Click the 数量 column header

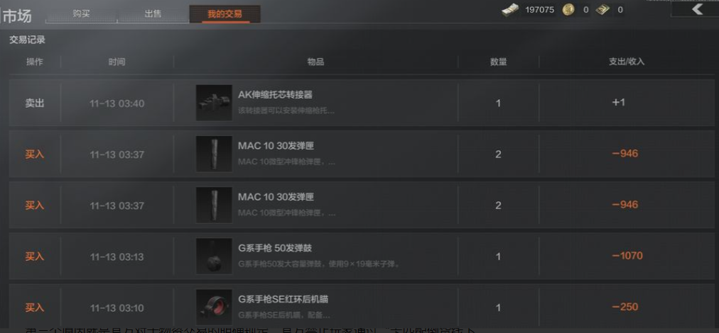point(499,62)
